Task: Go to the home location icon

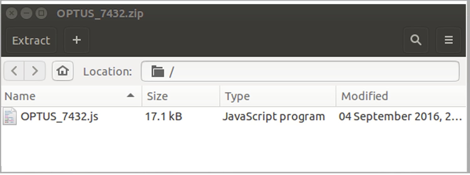Action: click(63, 71)
